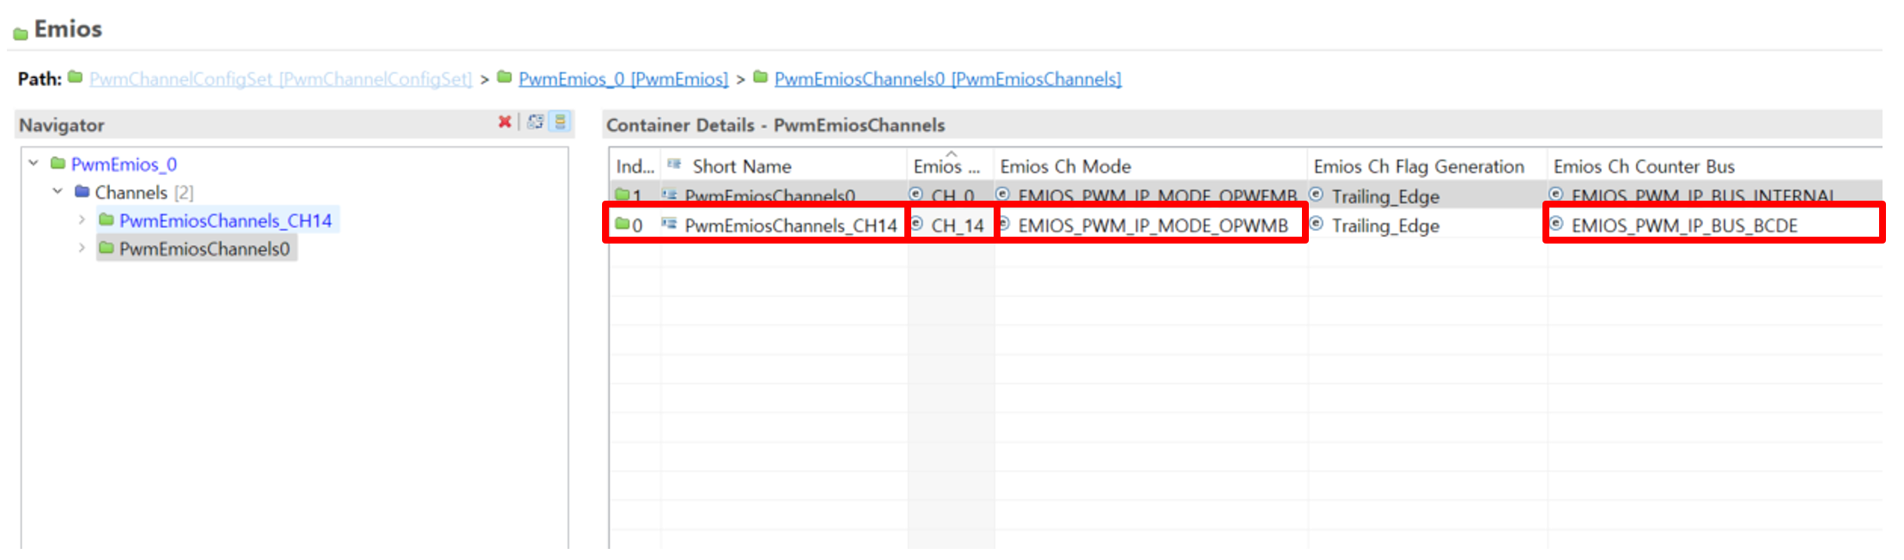1904x560 pixels.
Task: Click the EMIOS_PWM_IP_MODE_OPWMB cell in row 0
Action: [x=1153, y=226]
